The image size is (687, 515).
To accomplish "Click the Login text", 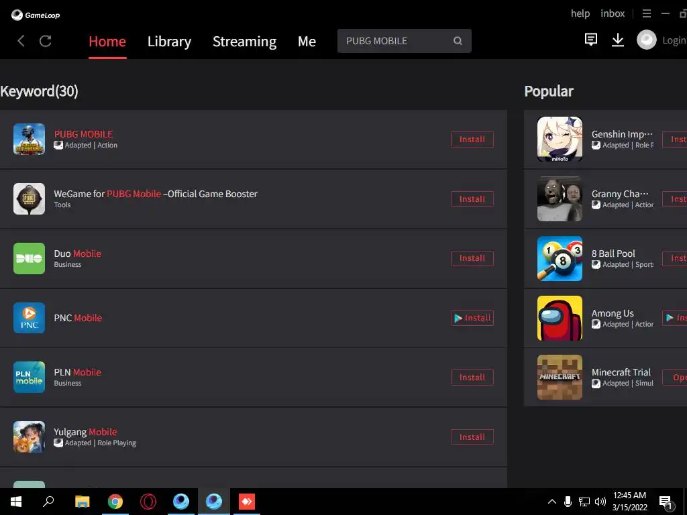I will click(674, 40).
